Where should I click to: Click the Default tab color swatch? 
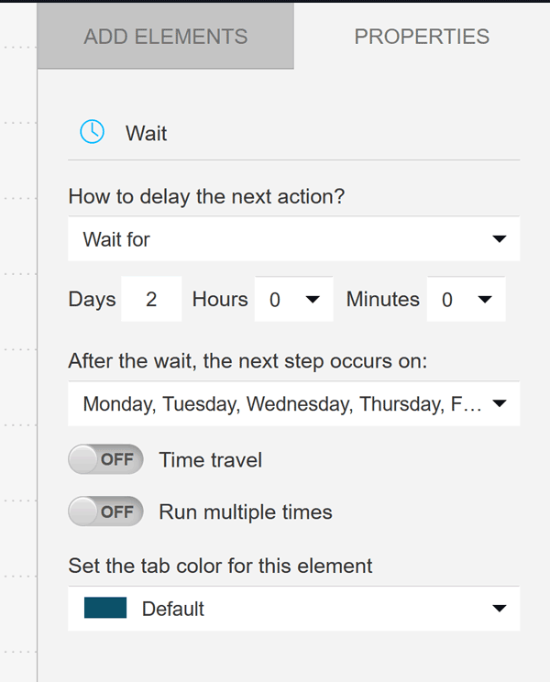coord(105,609)
